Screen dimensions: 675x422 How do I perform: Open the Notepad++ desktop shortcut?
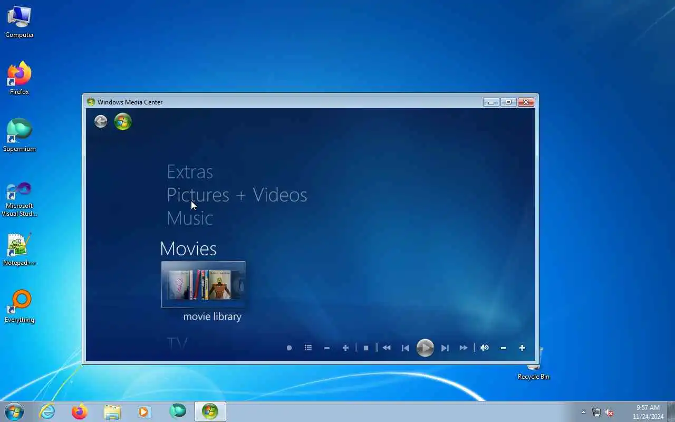click(x=20, y=250)
